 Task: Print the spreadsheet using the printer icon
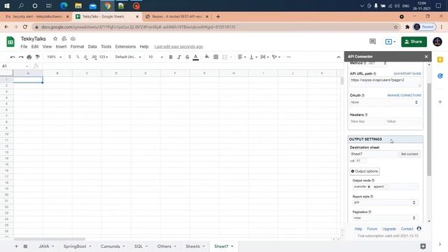29,57
